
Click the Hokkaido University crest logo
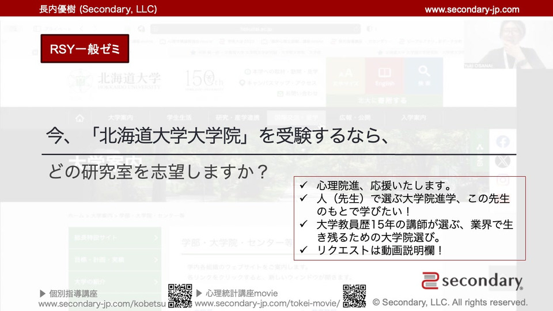pyautogui.click(x=80, y=81)
